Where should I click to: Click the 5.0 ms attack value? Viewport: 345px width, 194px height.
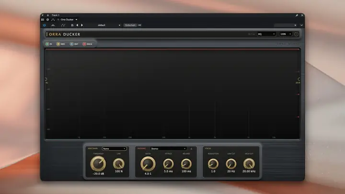pos(168,171)
